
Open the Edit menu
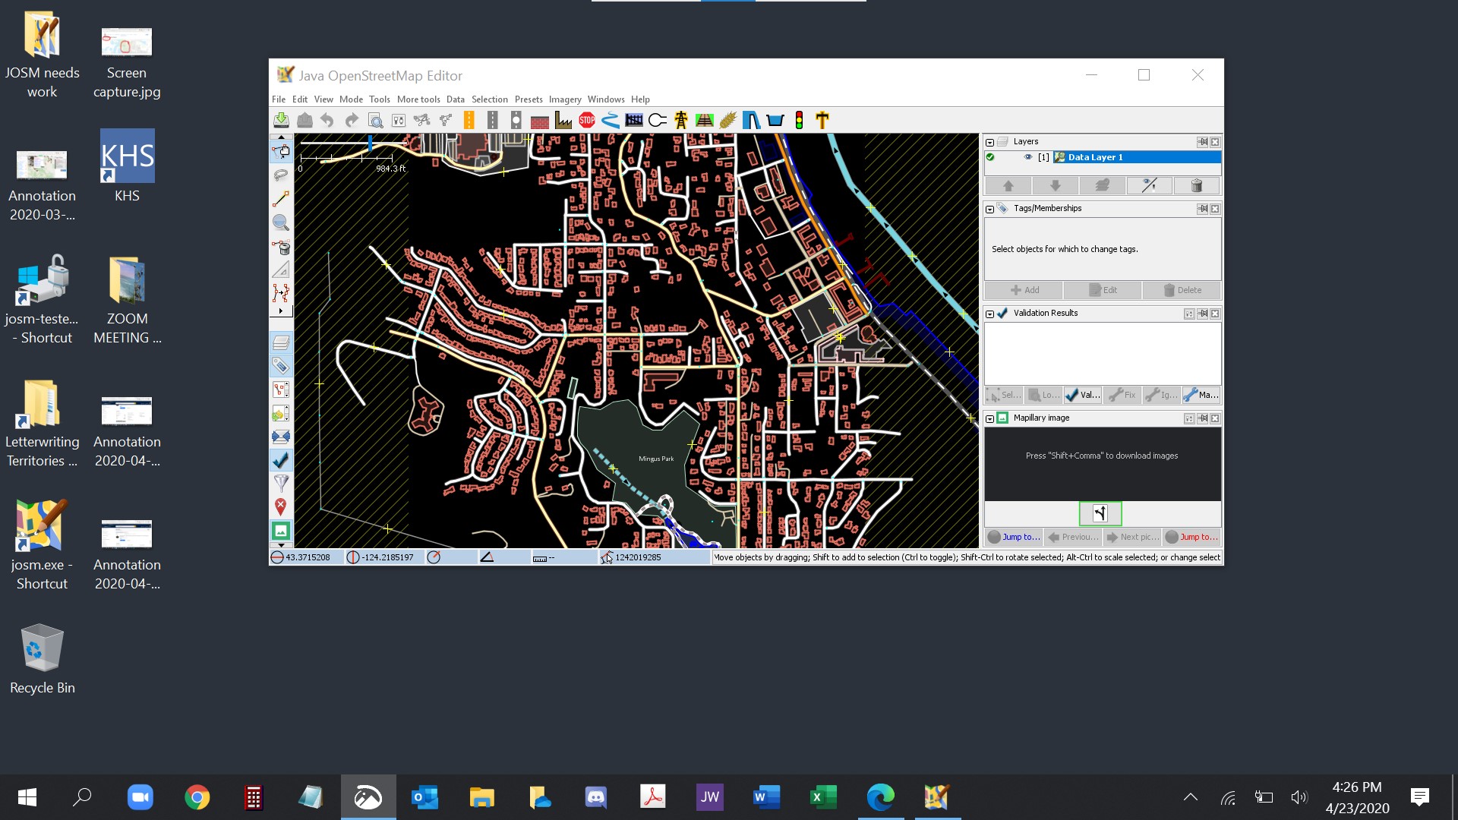click(300, 99)
